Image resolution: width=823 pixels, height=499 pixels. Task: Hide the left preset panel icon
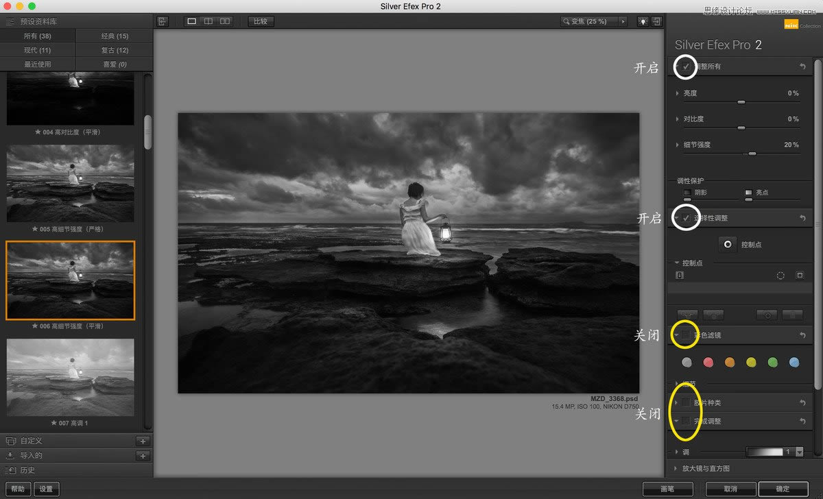[x=163, y=21]
